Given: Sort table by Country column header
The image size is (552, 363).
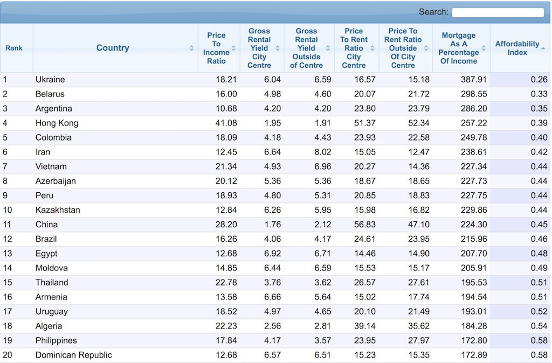Looking at the screenshot, I should (115, 48).
